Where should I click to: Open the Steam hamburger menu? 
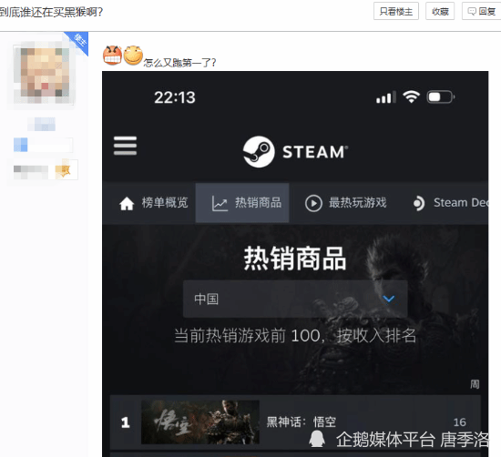coord(125,146)
